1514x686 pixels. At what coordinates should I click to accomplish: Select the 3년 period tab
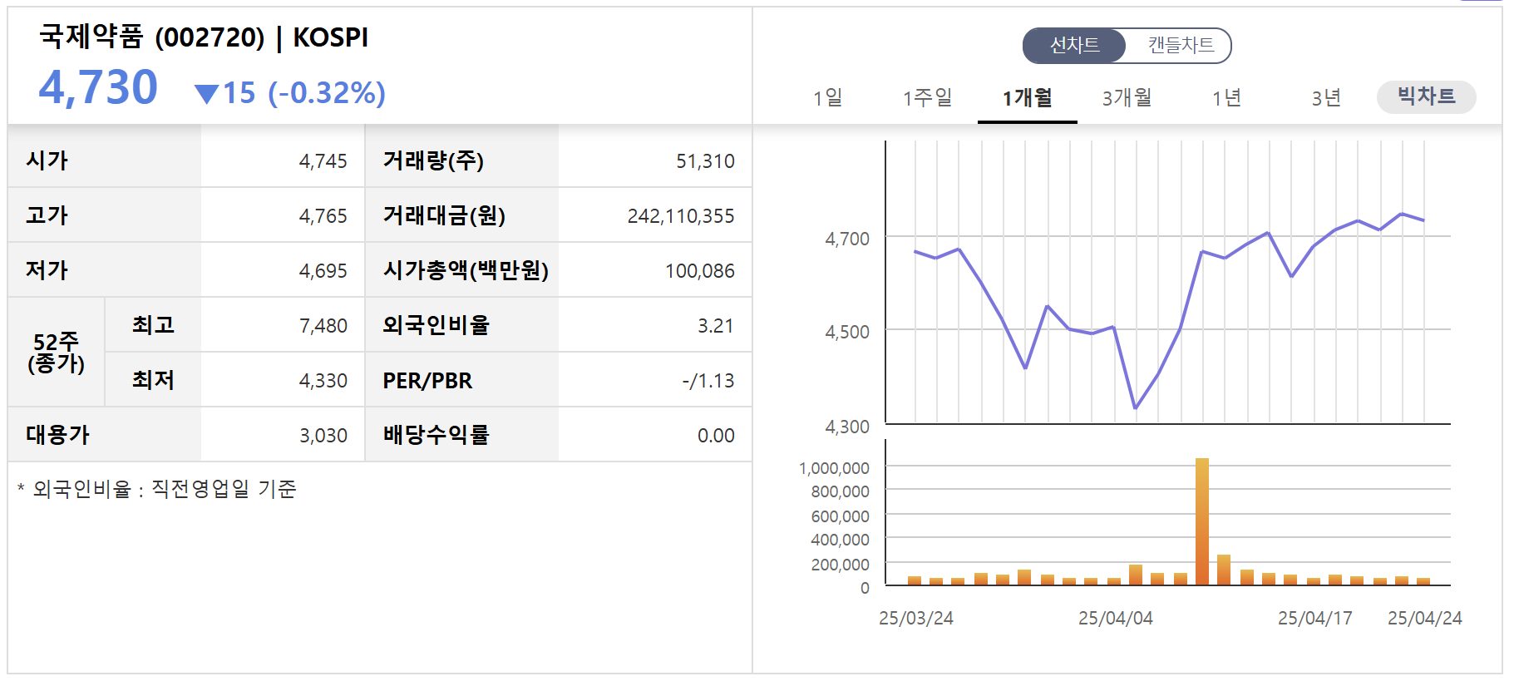click(x=1327, y=98)
